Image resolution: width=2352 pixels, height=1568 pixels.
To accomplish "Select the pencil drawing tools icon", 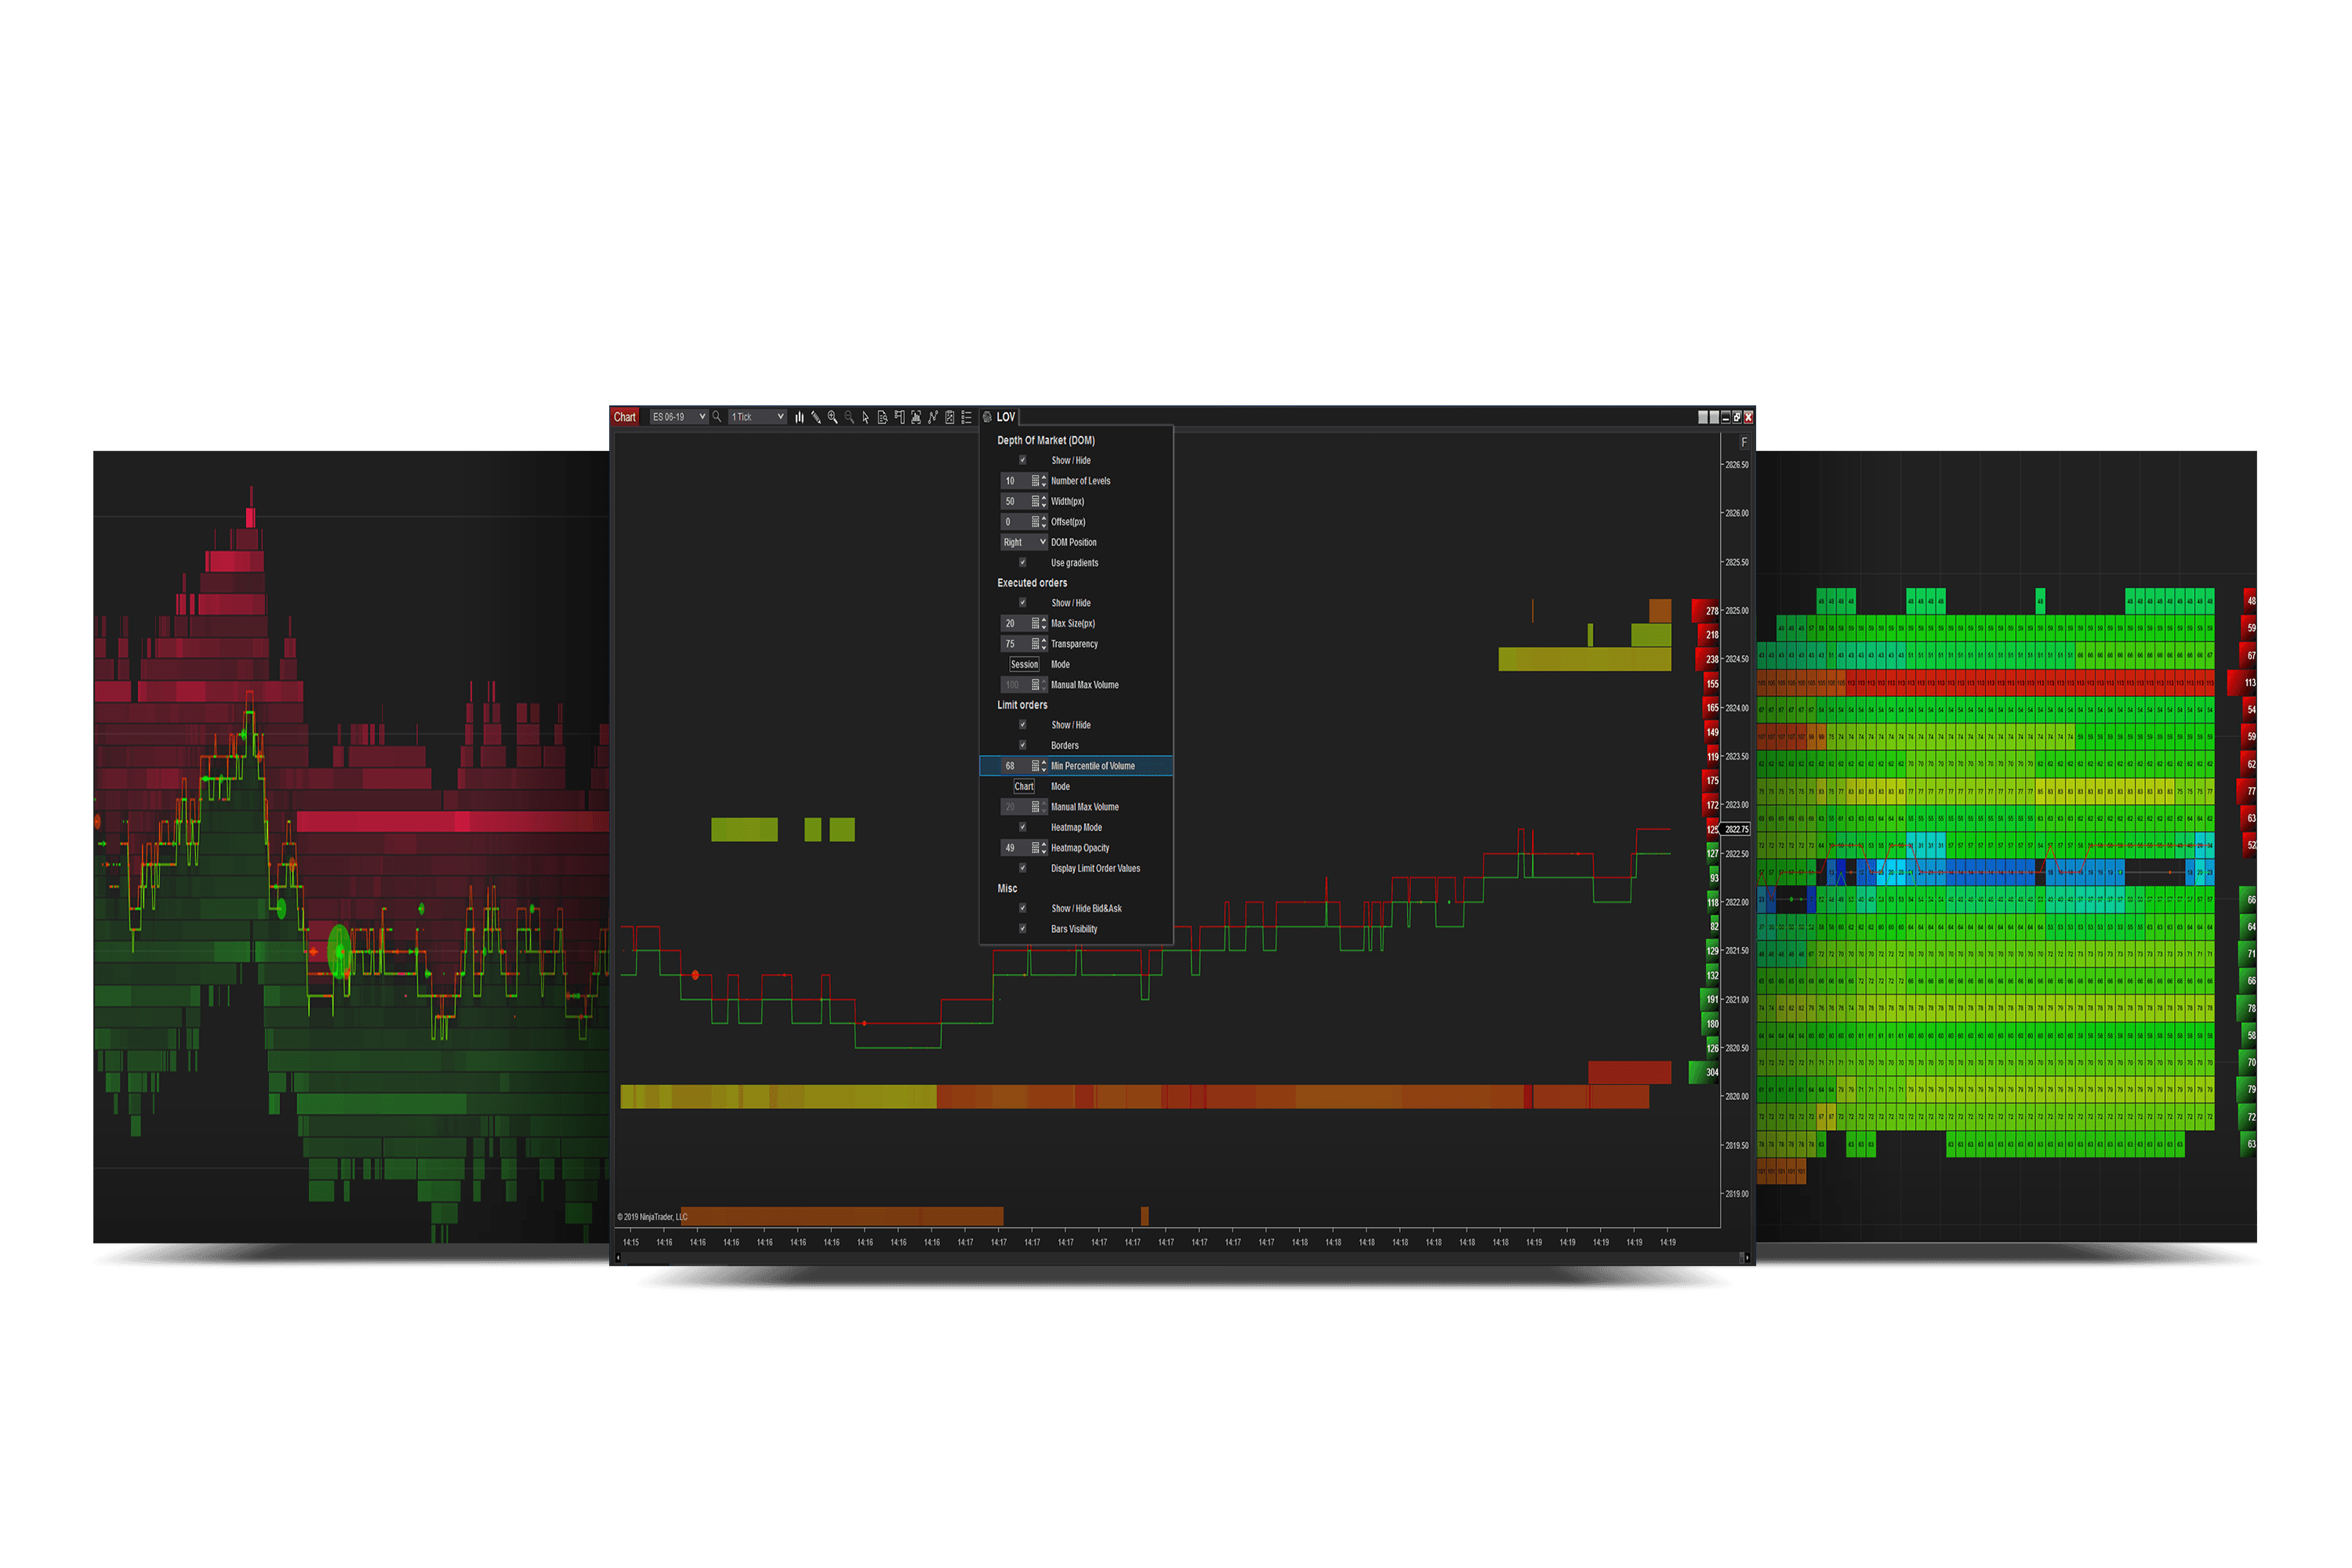I will [x=816, y=417].
